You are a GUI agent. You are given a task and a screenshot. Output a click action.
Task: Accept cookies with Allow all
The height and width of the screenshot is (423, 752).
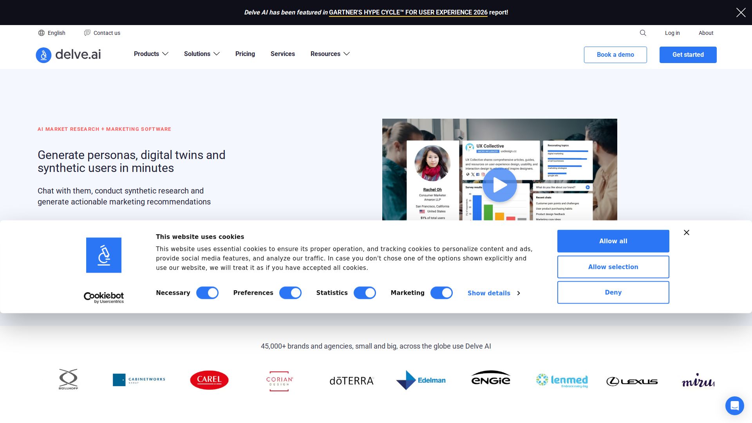pos(613,241)
